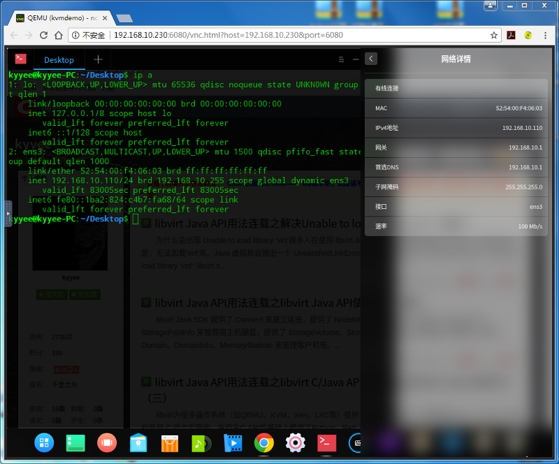
Task: Open Chrome's three-dot menu
Action: tap(546, 34)
